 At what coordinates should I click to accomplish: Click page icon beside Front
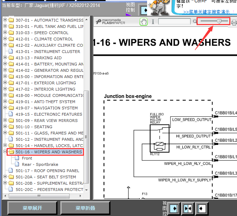click(x=17, y=158)
